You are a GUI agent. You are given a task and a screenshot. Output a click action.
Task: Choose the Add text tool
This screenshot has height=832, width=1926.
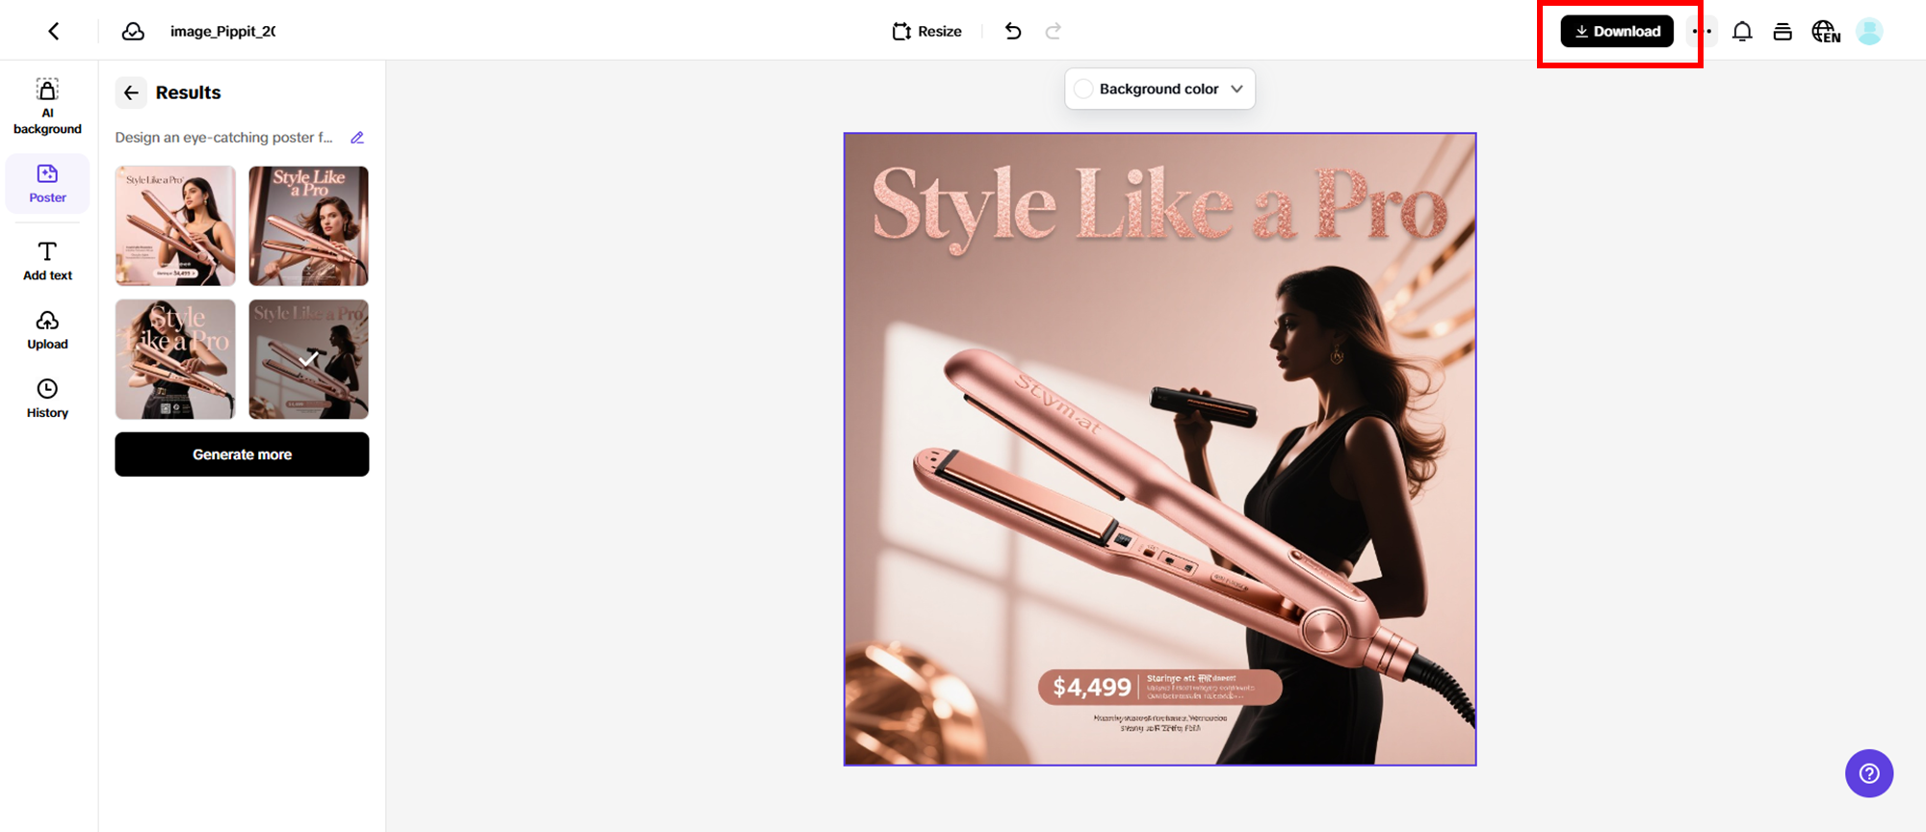coord(47,261)
